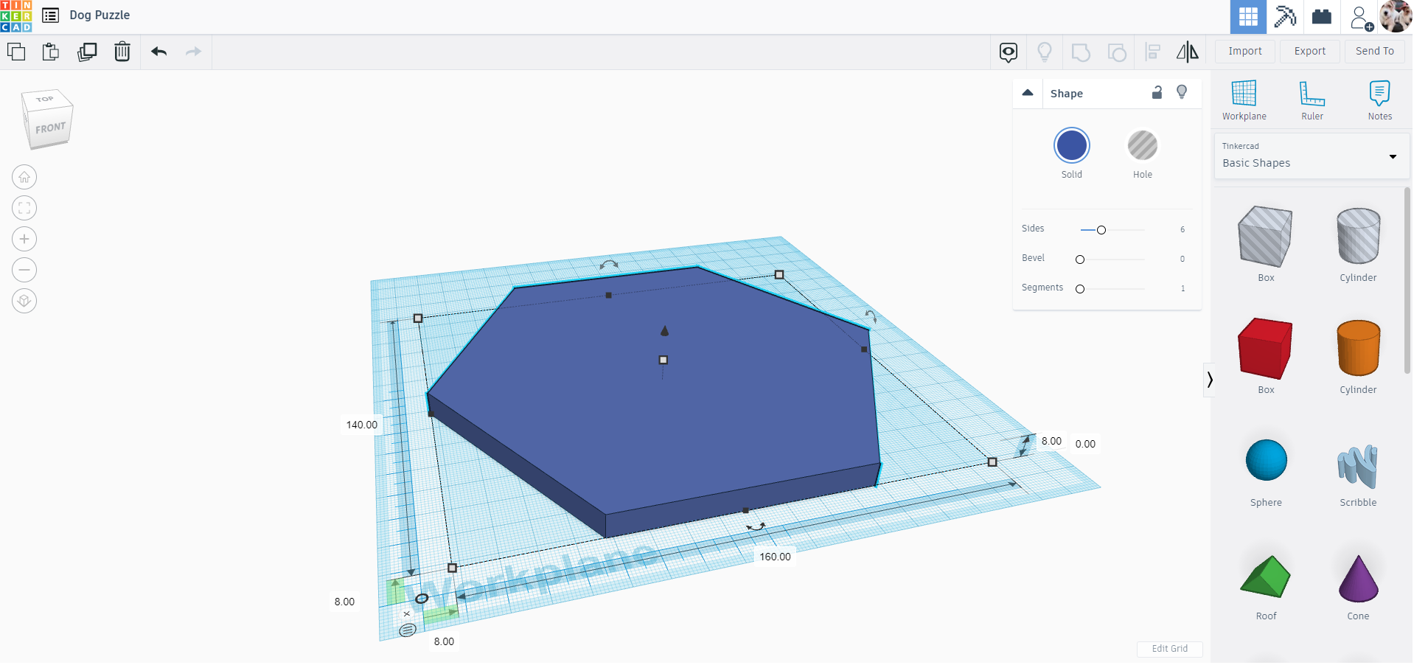This screenshot has height=665, width=1414.
Task: Select the Workplane tool
Action: click(1244, 100)
